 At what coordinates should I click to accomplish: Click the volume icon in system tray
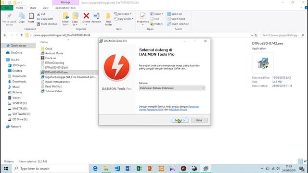pyautogui.click(x=278, y=169)
